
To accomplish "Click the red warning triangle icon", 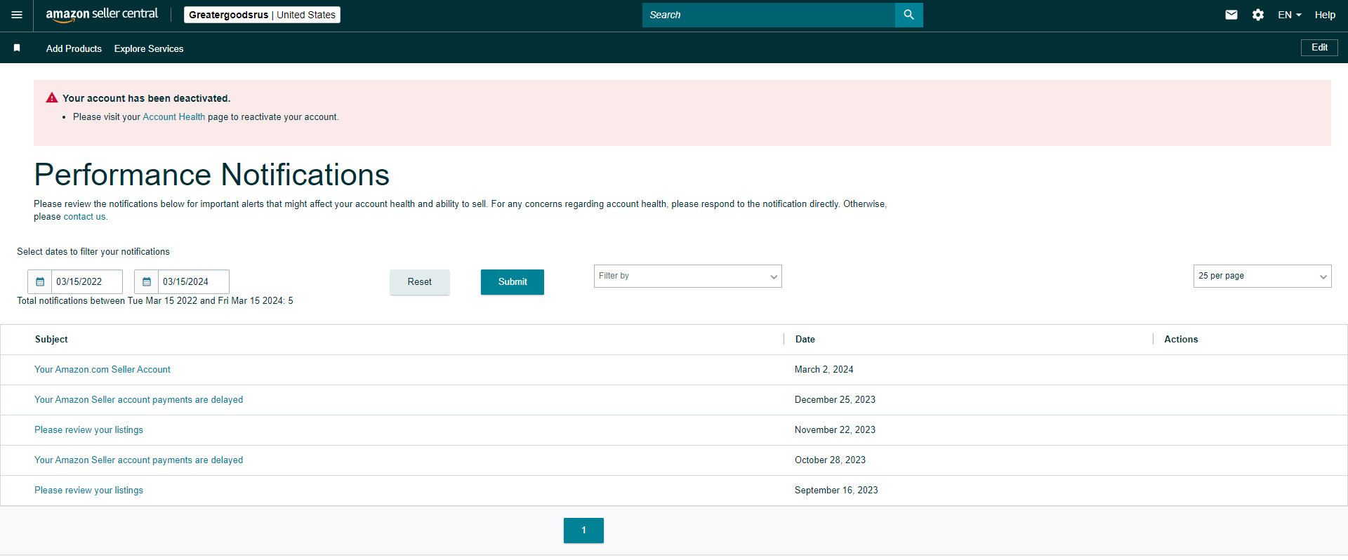I will (52, 98).
